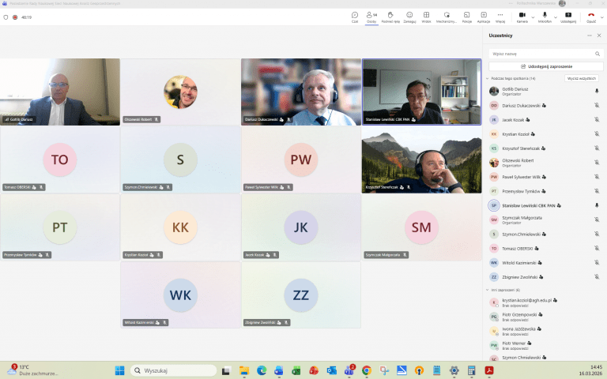This screenshot has width=607, height=379.
Task: Click Wycisz wszystkich mute-all button
Action: pos(582,78)
